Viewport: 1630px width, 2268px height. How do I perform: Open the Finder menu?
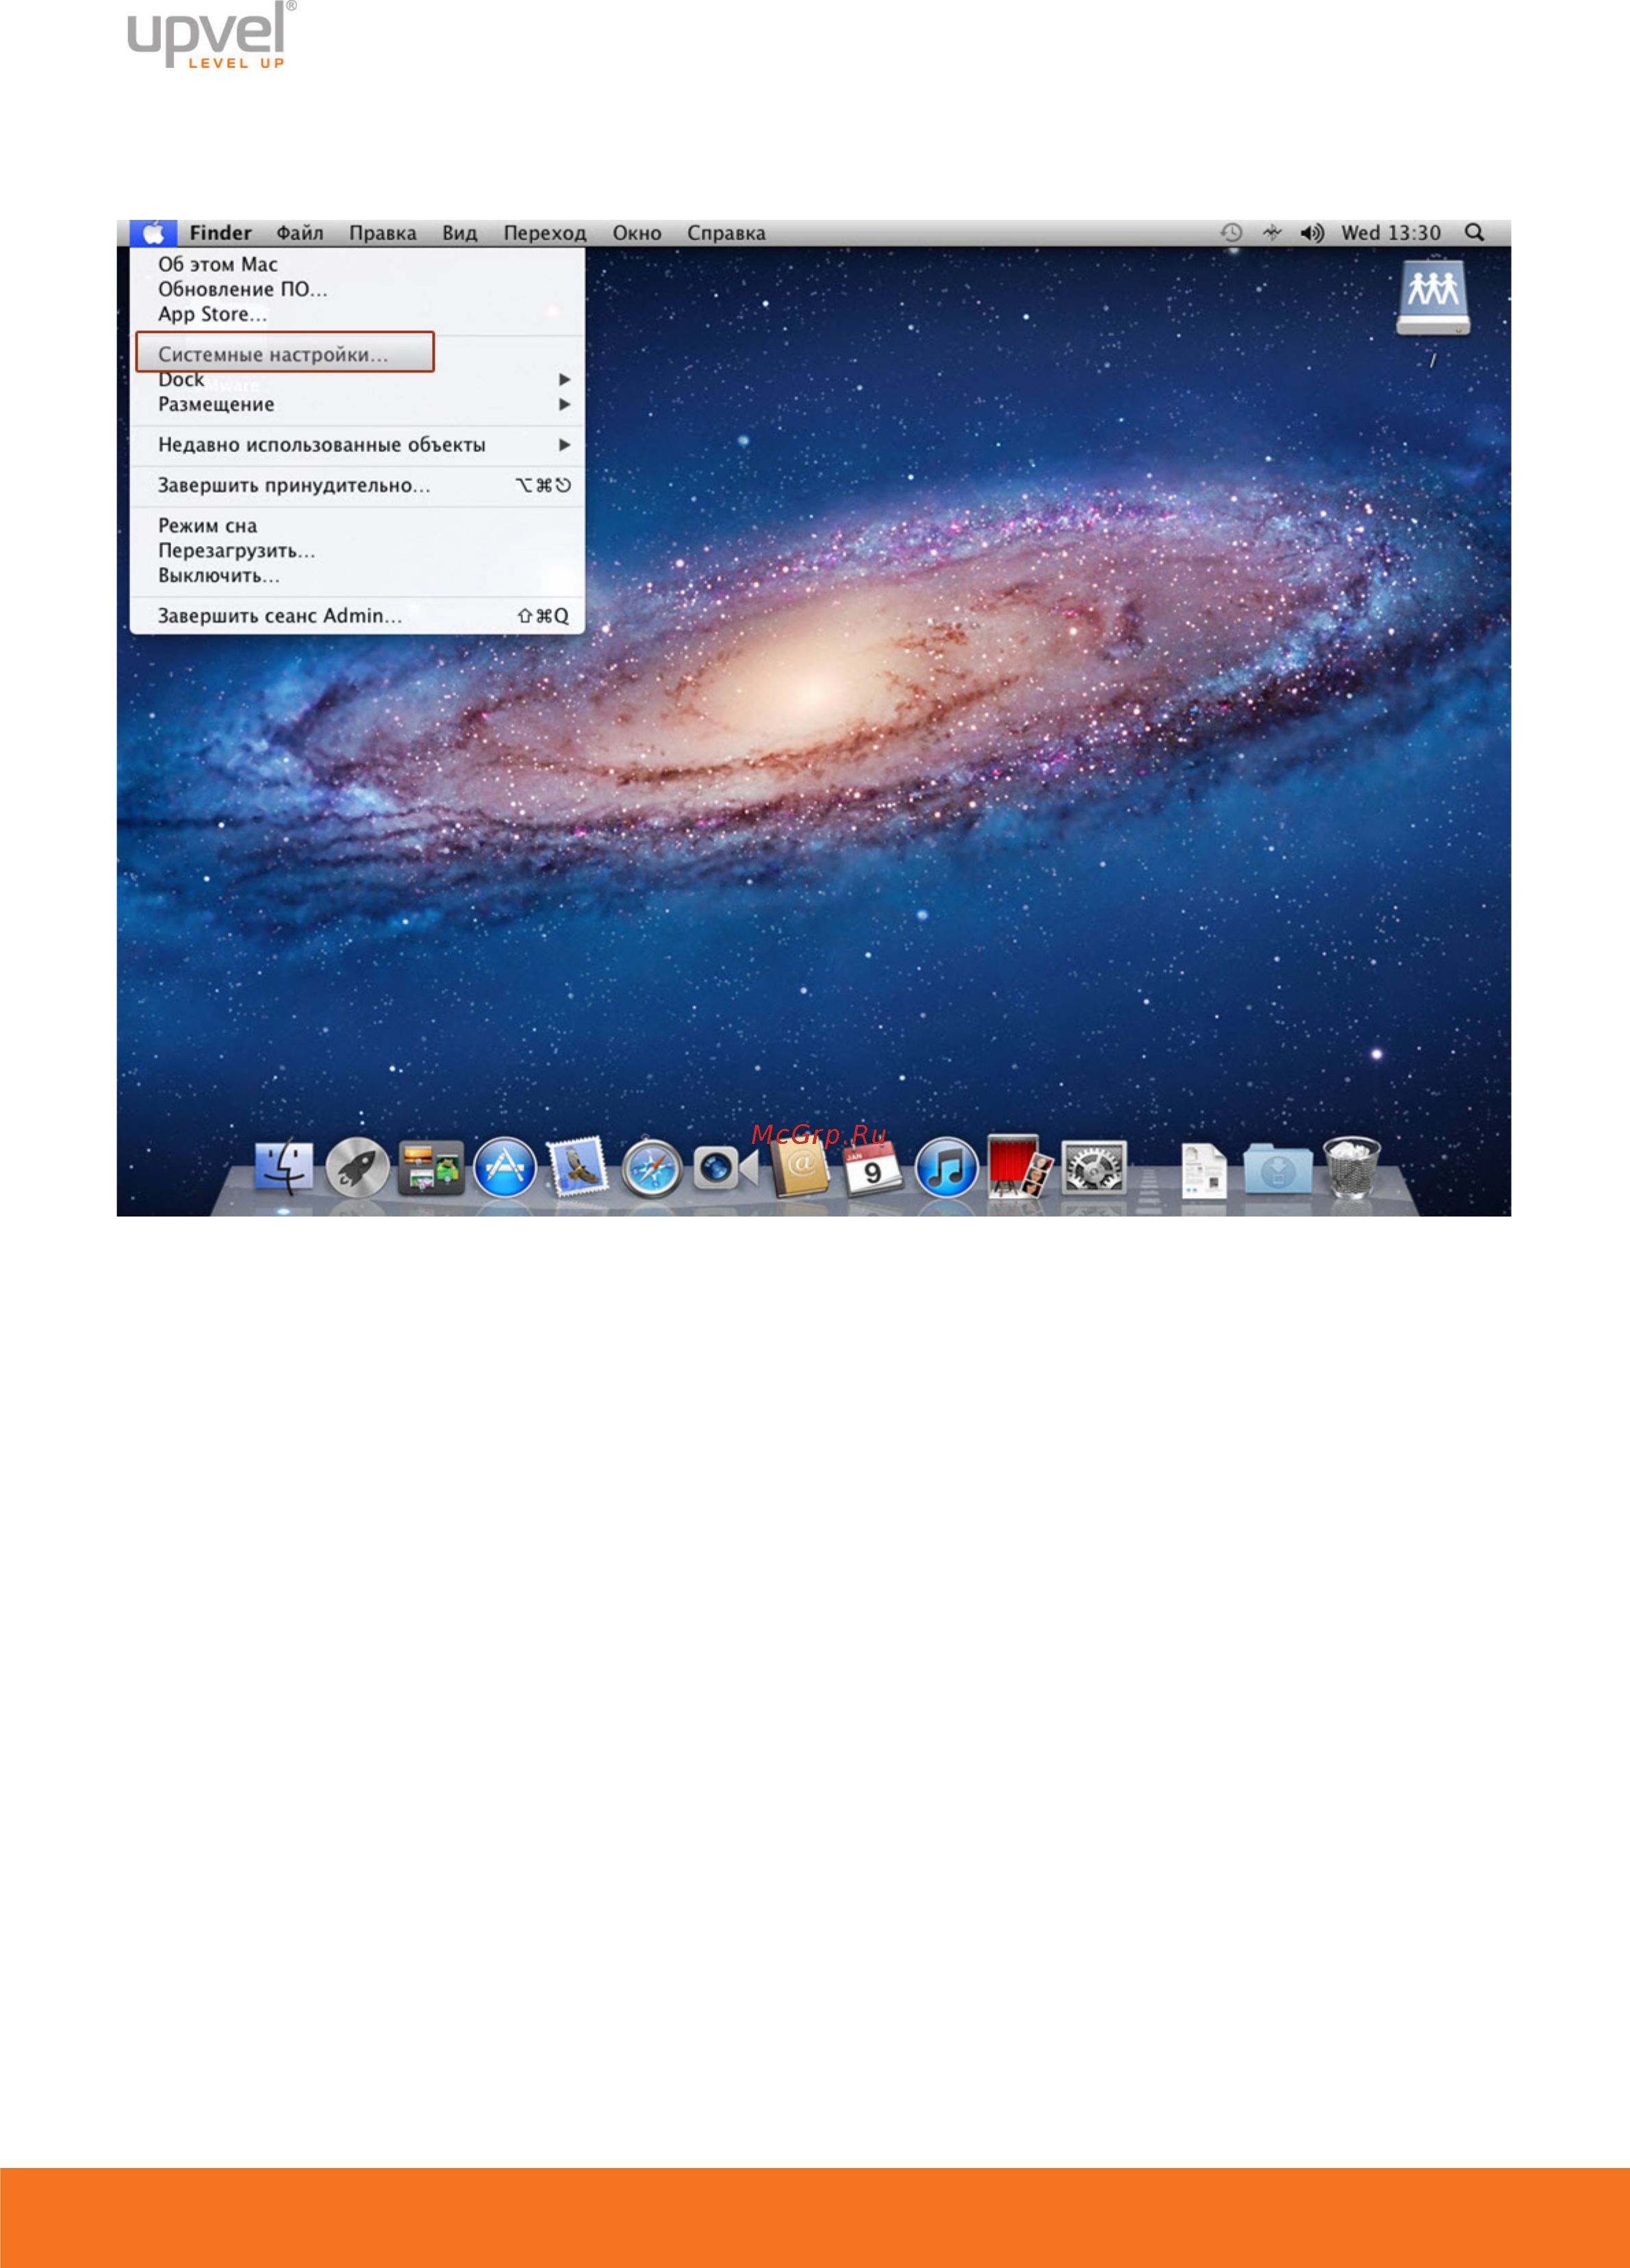[x=221, y=233]
